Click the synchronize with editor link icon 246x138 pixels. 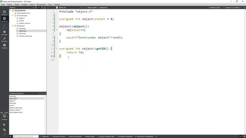coord(39,8)
